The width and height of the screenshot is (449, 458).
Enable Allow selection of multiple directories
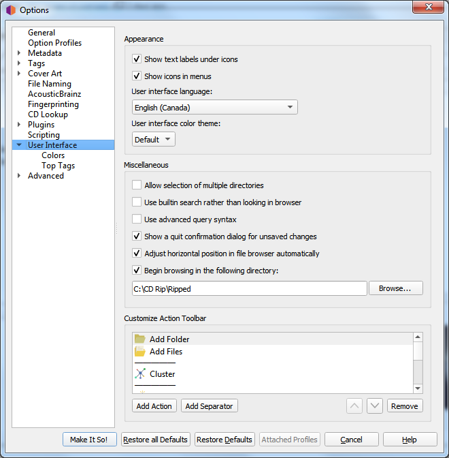tap(137, 185)
